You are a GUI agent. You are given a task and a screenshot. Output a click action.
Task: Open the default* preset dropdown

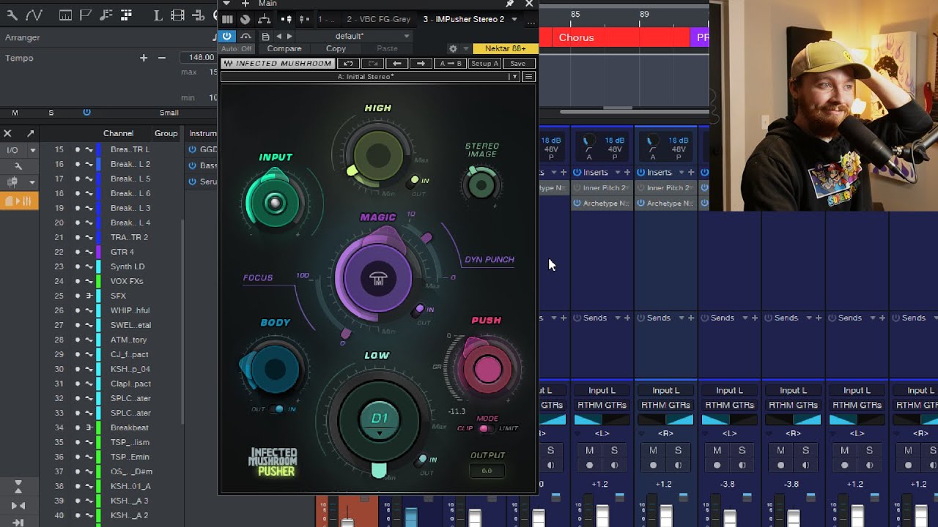click(354, 36)
